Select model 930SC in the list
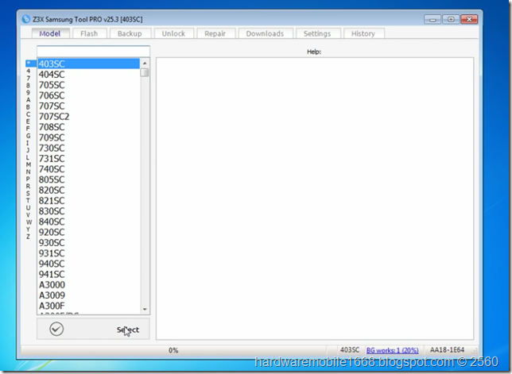Image resolution: width=512 pixels, height=374 pixels. click(88, 243)
